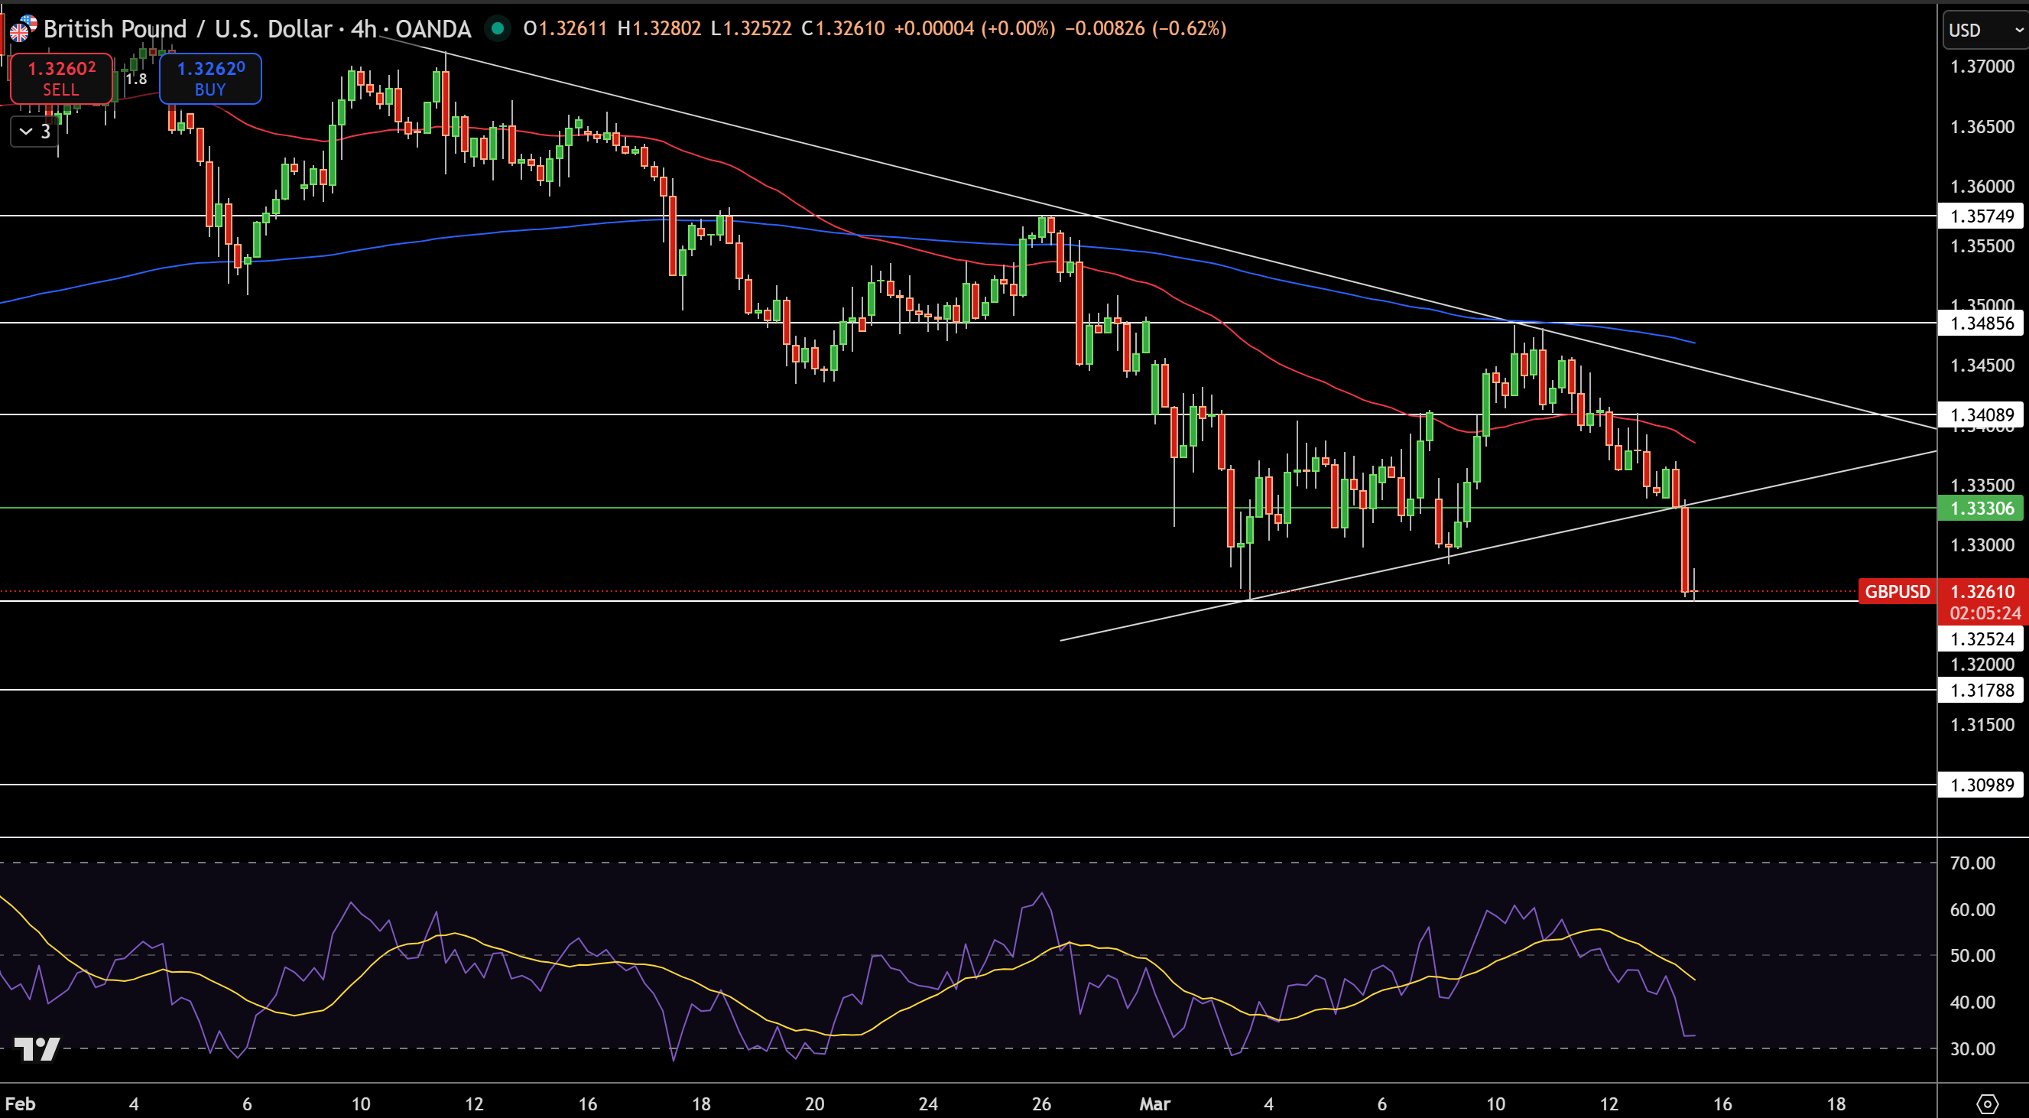Click the 1.31500 price scale value
The image size is (2029, 1118).
coord(1982,725)
